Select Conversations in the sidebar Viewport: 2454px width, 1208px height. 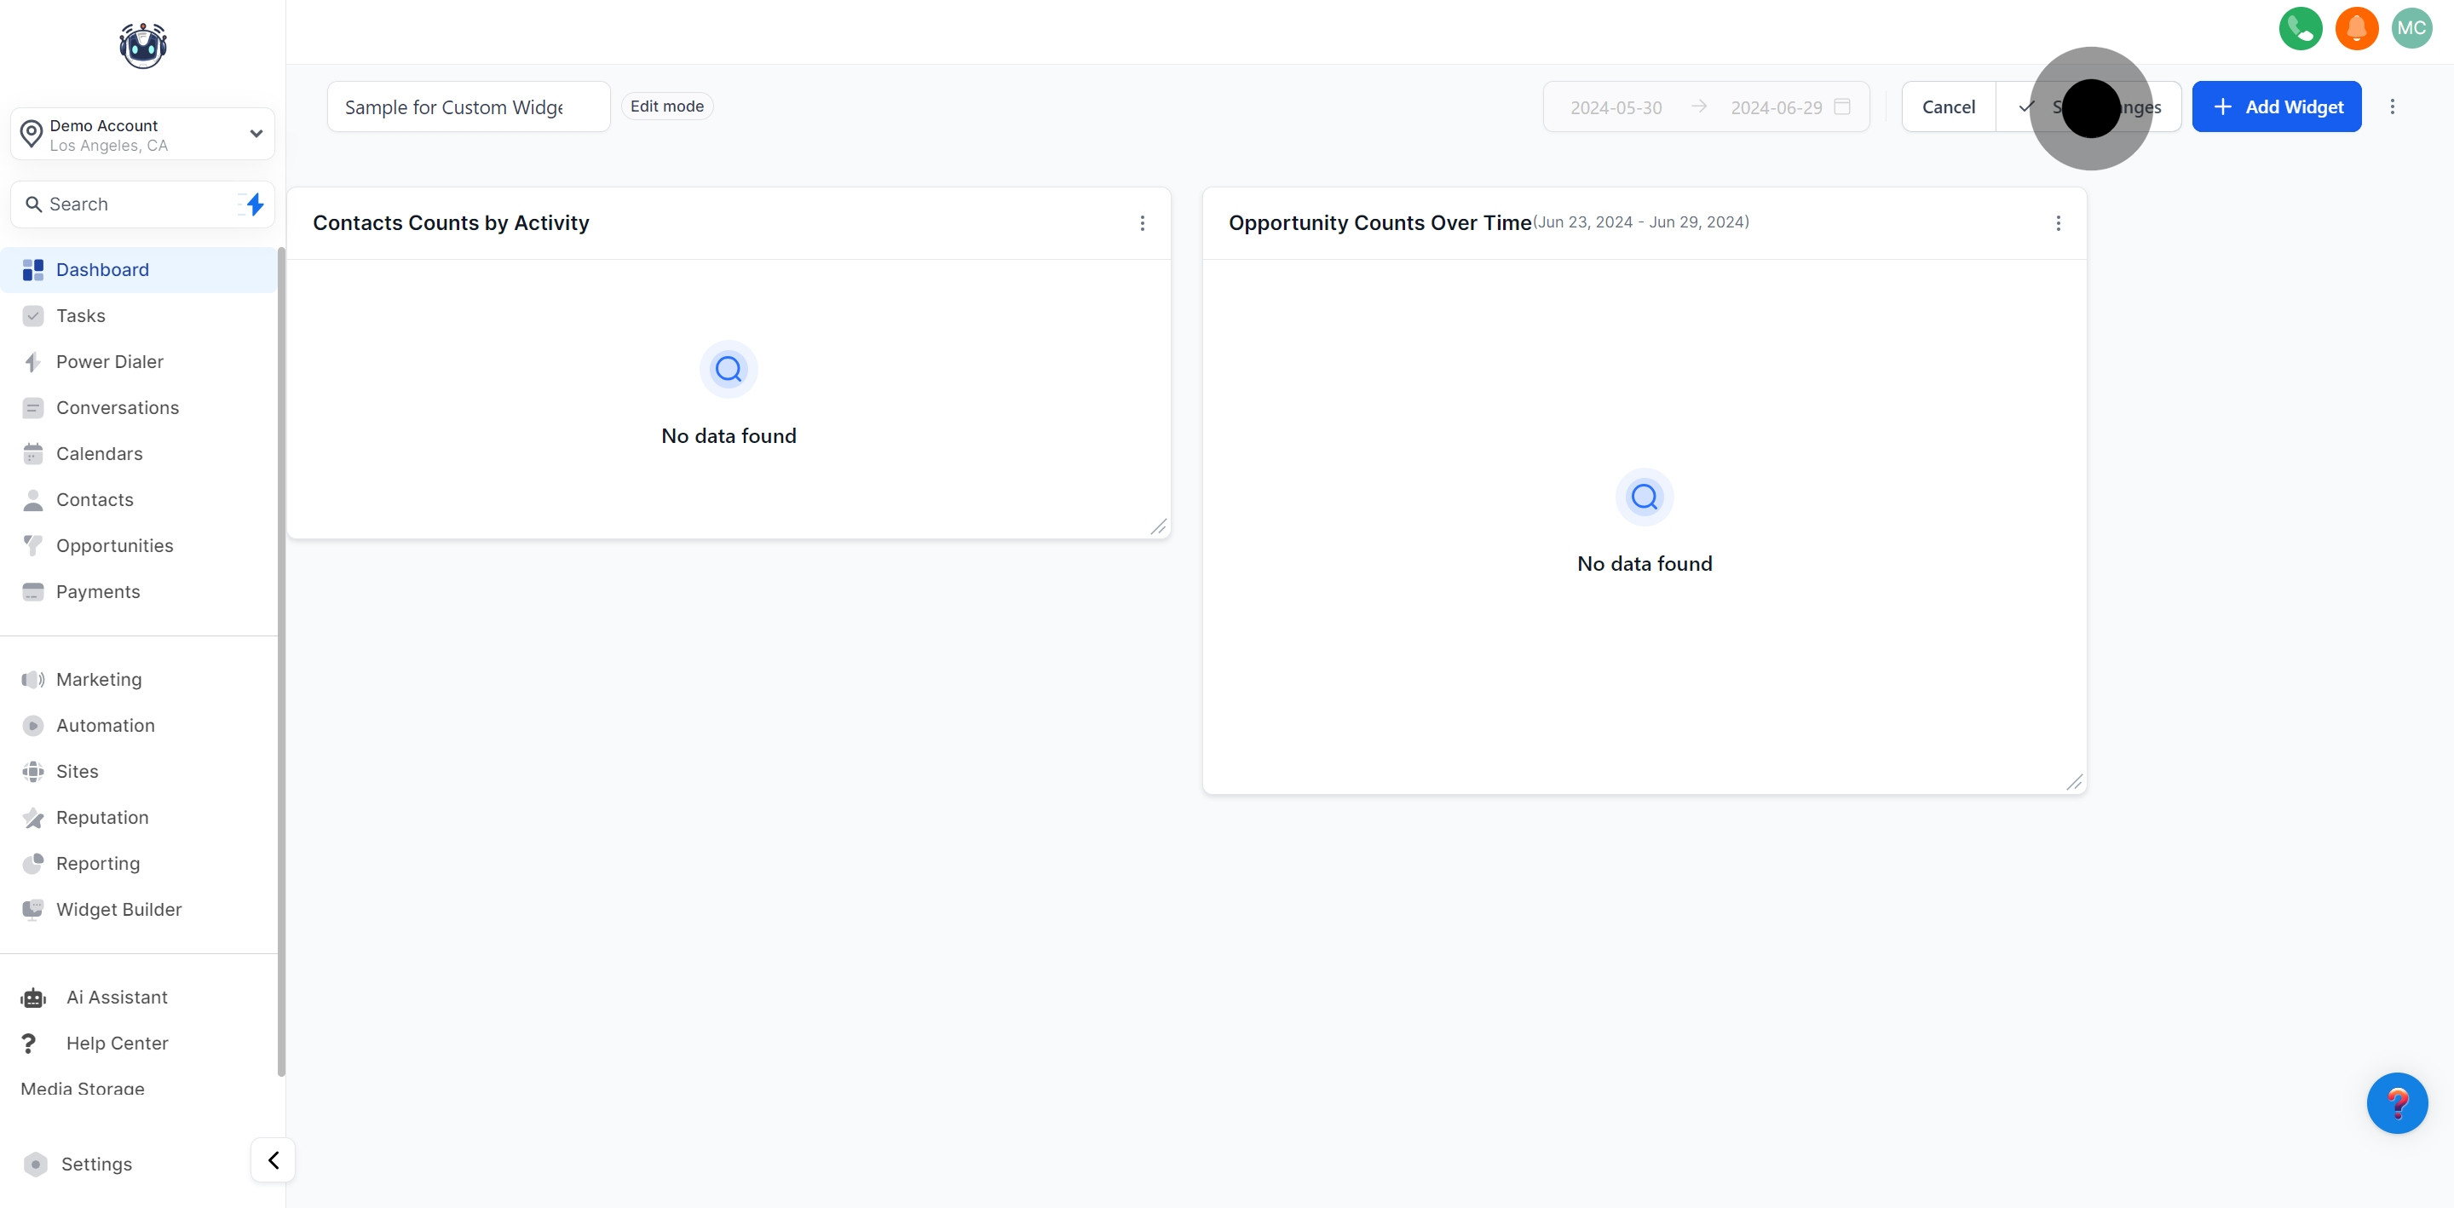pyautogui.click(x=118, y=408)
